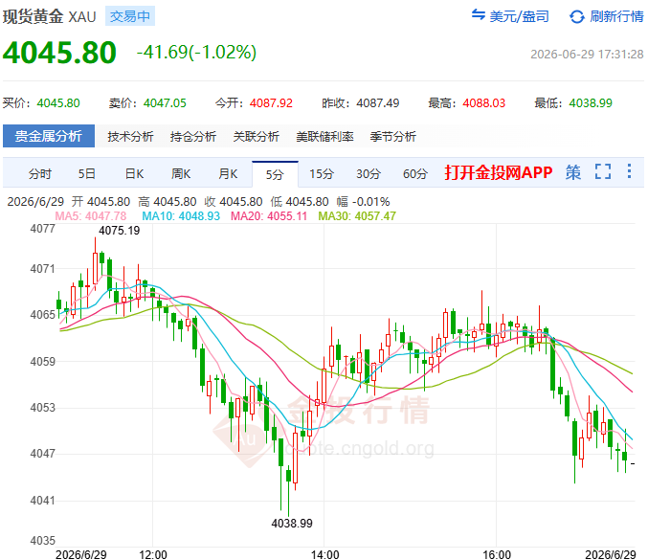648x560 pixels.
Task: Click the 策 strategy icon
Action: (x=573, y=172)
